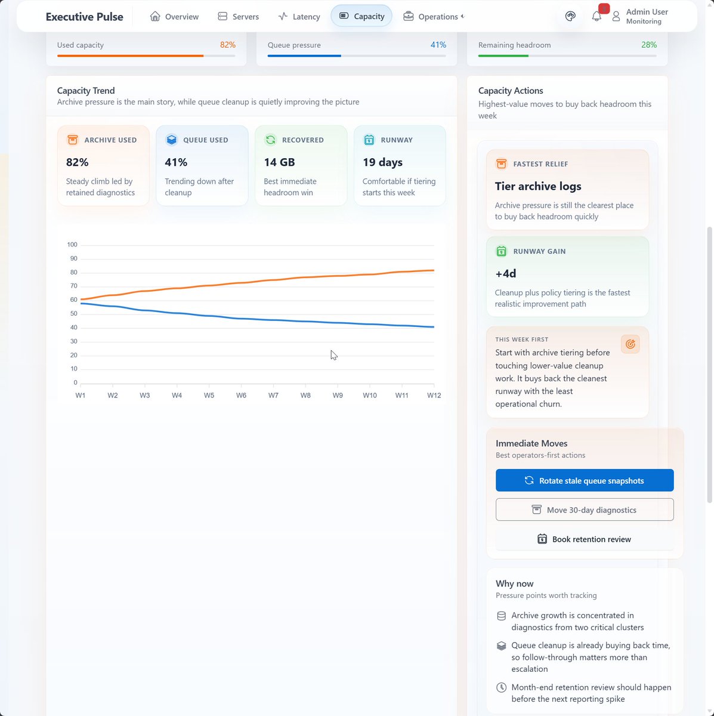This screenshot has height=716, width=714.
Task: Click Rotate stale queue snapshots button
Action: pyautogui.click(x=585, y=480)
